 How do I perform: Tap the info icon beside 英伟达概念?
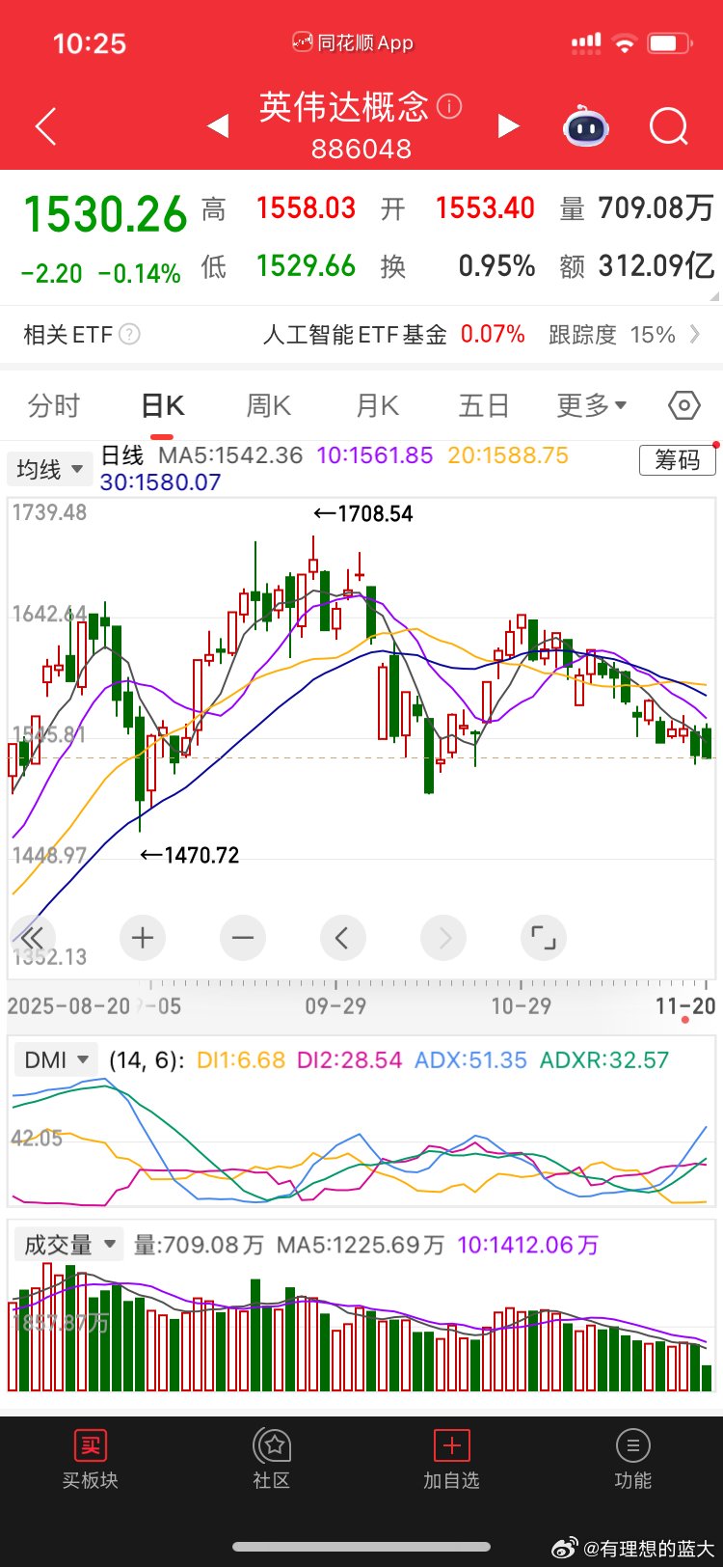(449, 106)
